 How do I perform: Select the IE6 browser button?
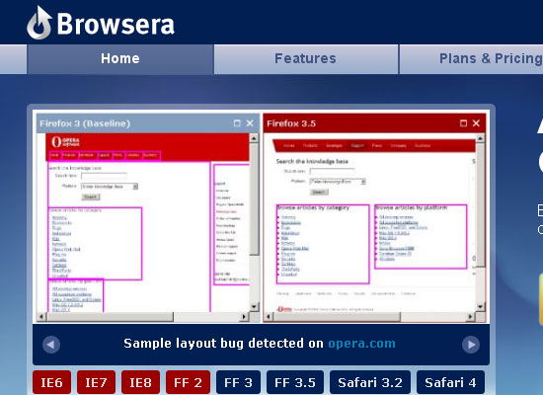tap(52, 382)
